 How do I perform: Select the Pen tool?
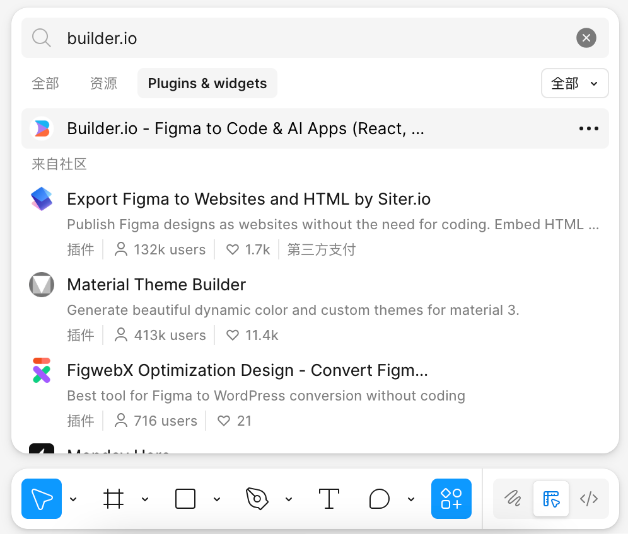pos(257,499)
